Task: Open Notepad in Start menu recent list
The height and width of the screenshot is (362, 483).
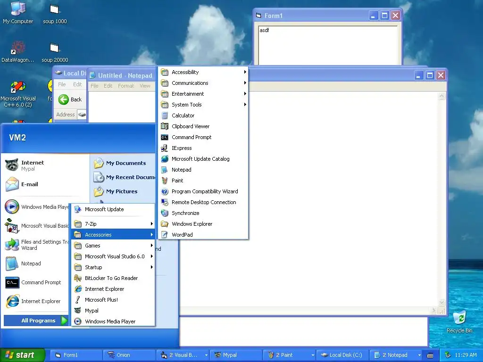Action: (x=36, y=263)
